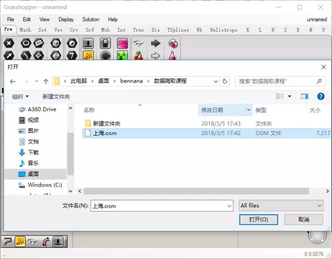This screenshot has height=259, width=332.
Task: Pick the Circle parameter hexagon icon
Action: click(x=26, y=43)
